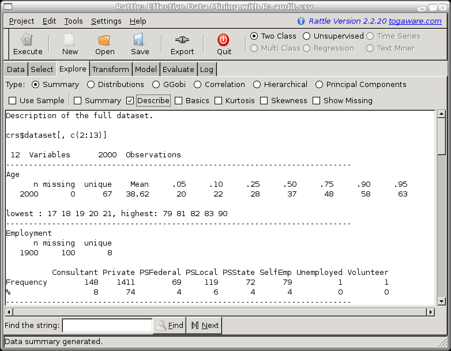Click the Execute gear icon

coord(27,40)
